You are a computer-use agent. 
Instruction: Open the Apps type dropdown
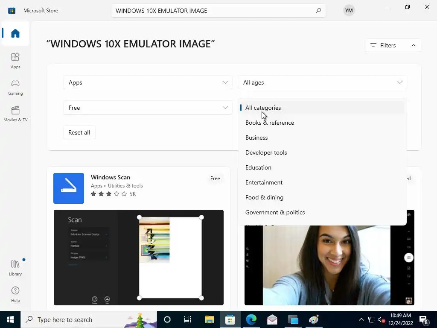click(148, 82)
